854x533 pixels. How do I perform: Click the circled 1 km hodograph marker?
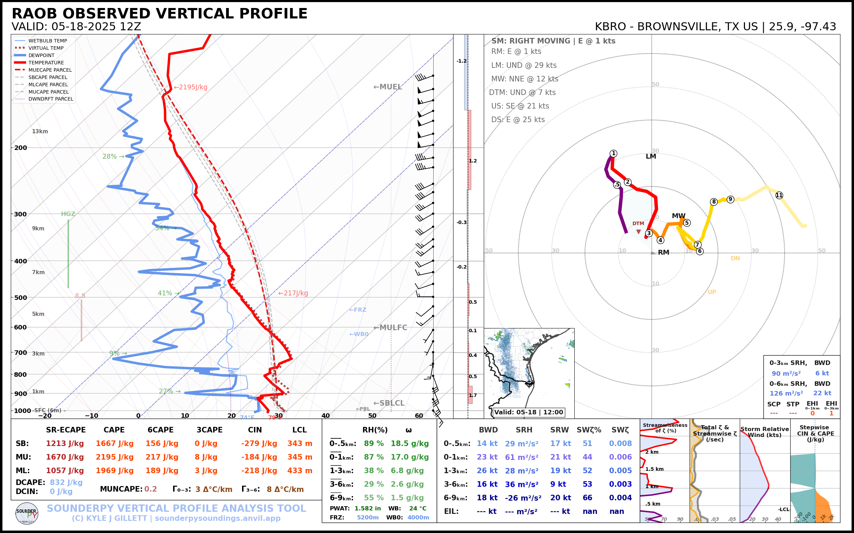coord(613,153)
